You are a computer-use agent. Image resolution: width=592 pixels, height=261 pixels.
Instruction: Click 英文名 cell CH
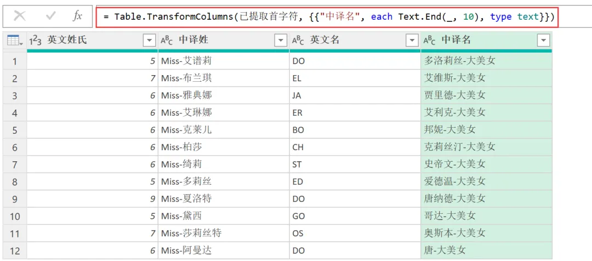[x=355, y=147]
